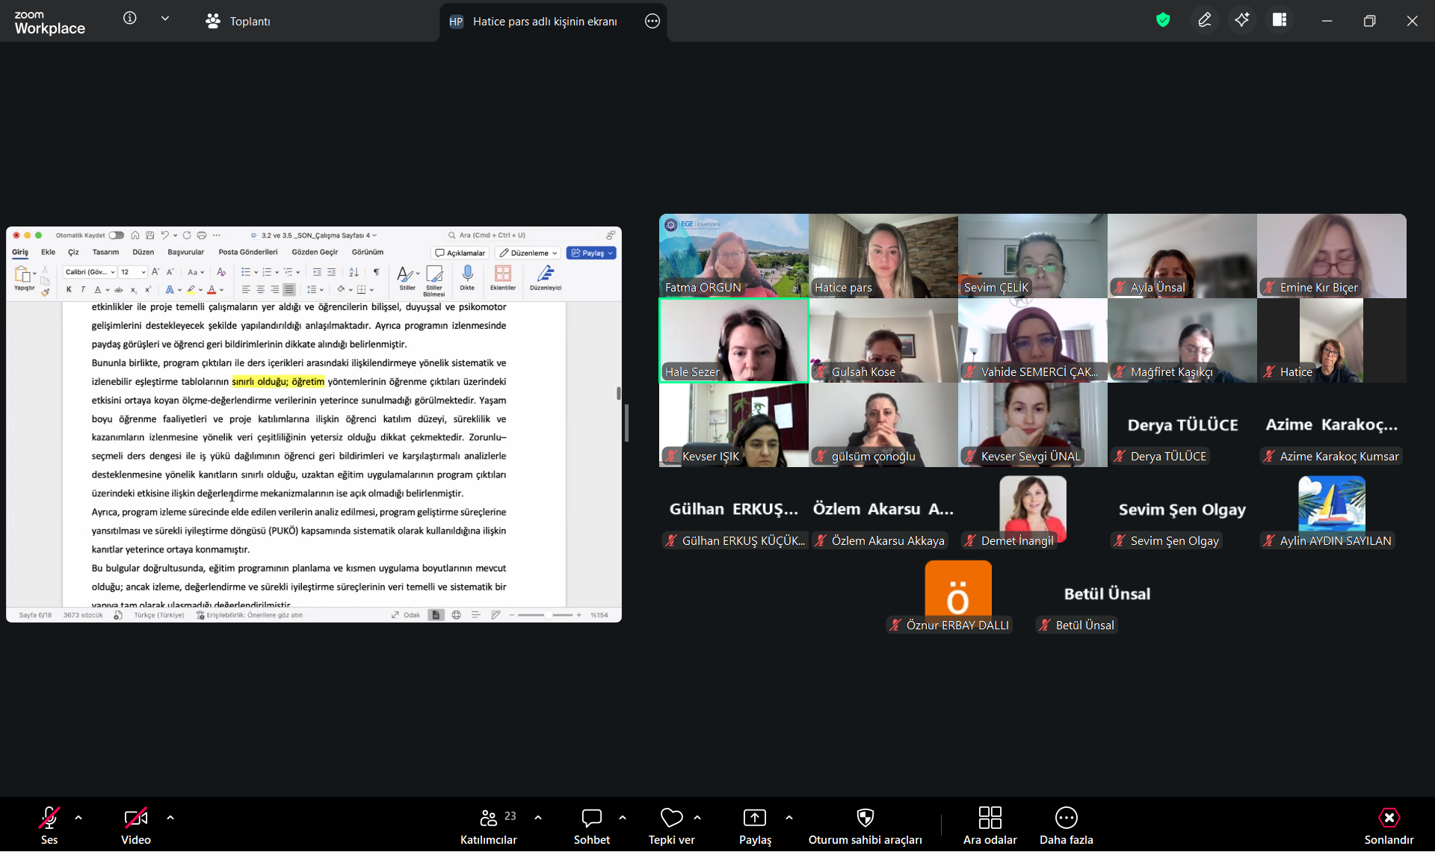Image resolution: width=1435 pixels, height=852 pixels.
Task: Toggle strikethrough formatting
Action: [x=119, y=290]
